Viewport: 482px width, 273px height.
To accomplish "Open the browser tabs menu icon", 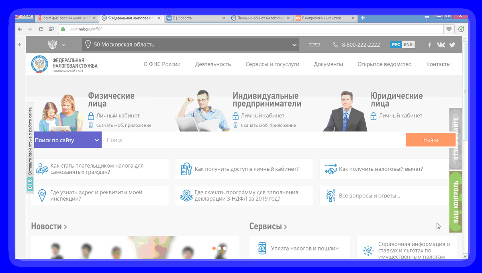I will point(427,18).
